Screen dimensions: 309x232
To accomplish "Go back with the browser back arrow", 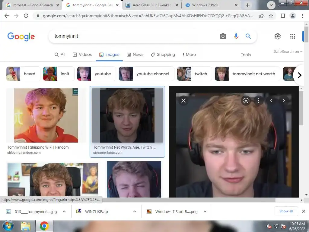I will (7, 16).
